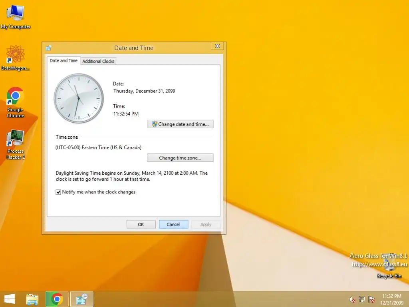Open the Windows Start button
The image size is (409, 307).
pyautogui.click(x=10, y=299)
